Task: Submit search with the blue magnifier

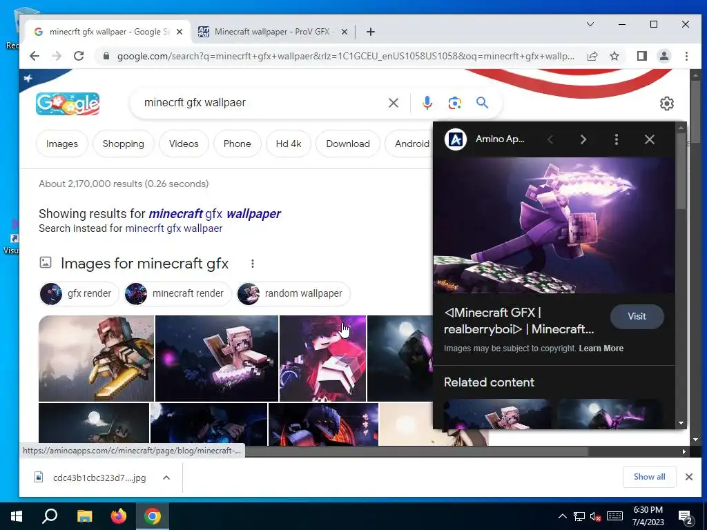Action: [482, 103]
